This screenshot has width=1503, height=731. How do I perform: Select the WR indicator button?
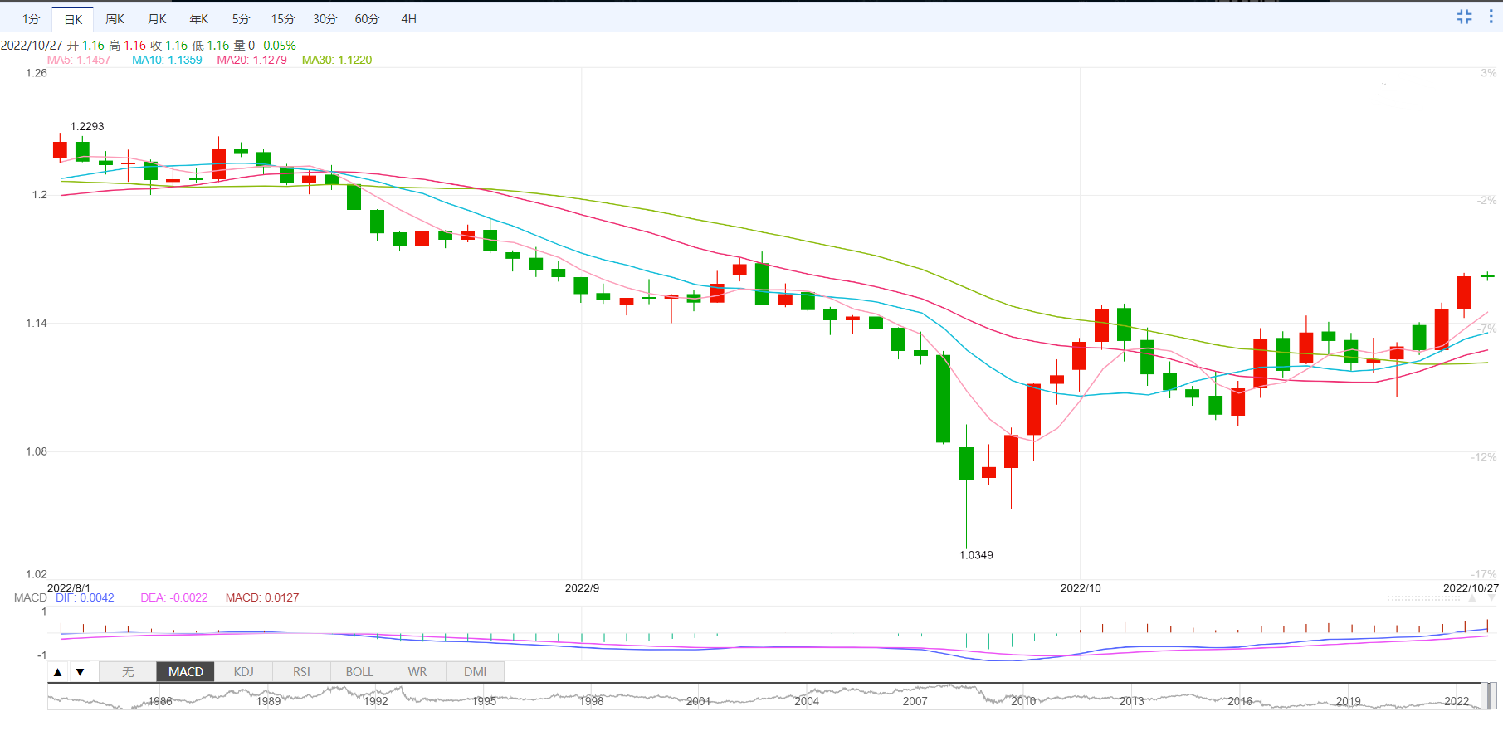[x=417, y=672]
